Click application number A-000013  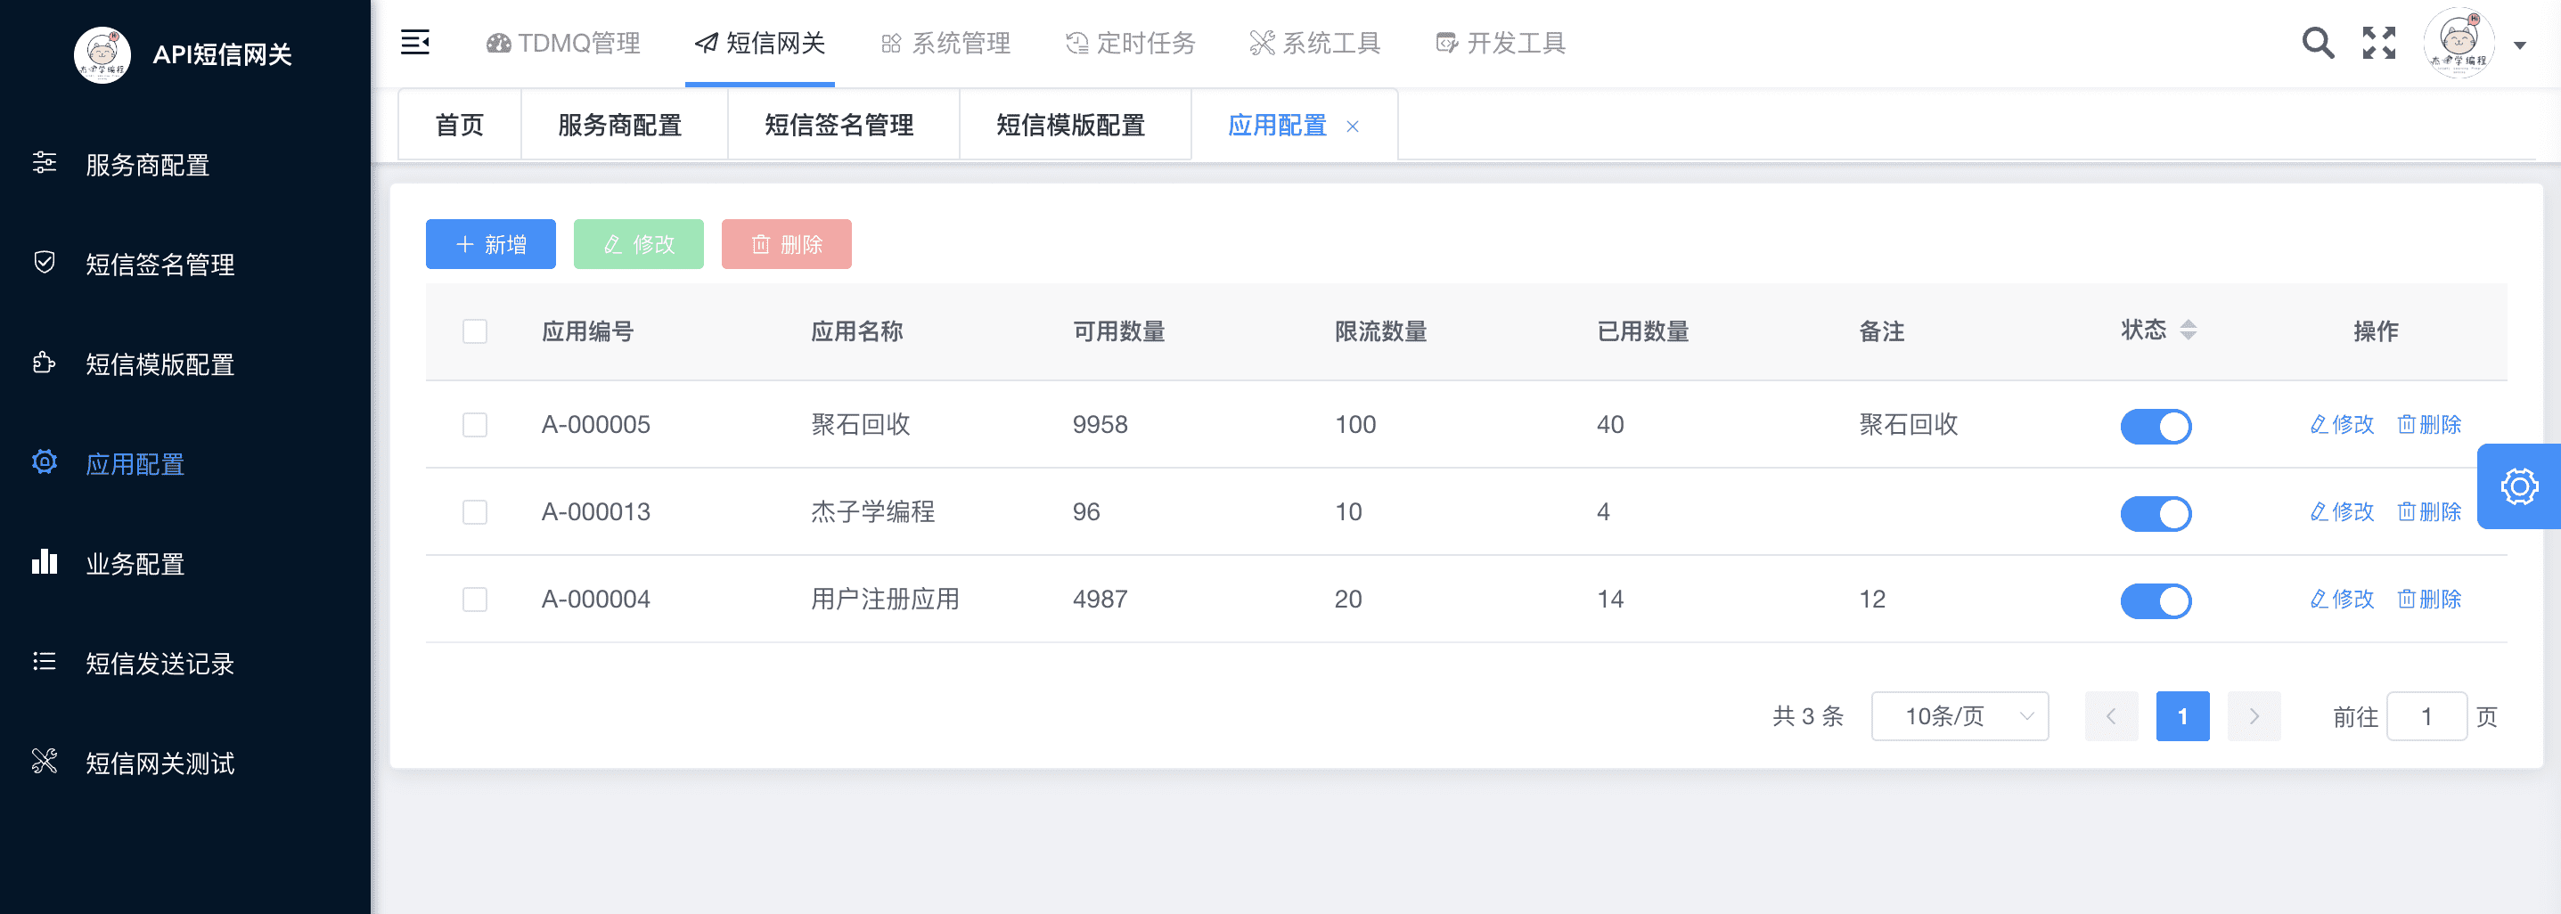595,511
